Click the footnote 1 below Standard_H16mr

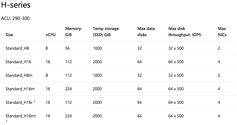[6, 121]
